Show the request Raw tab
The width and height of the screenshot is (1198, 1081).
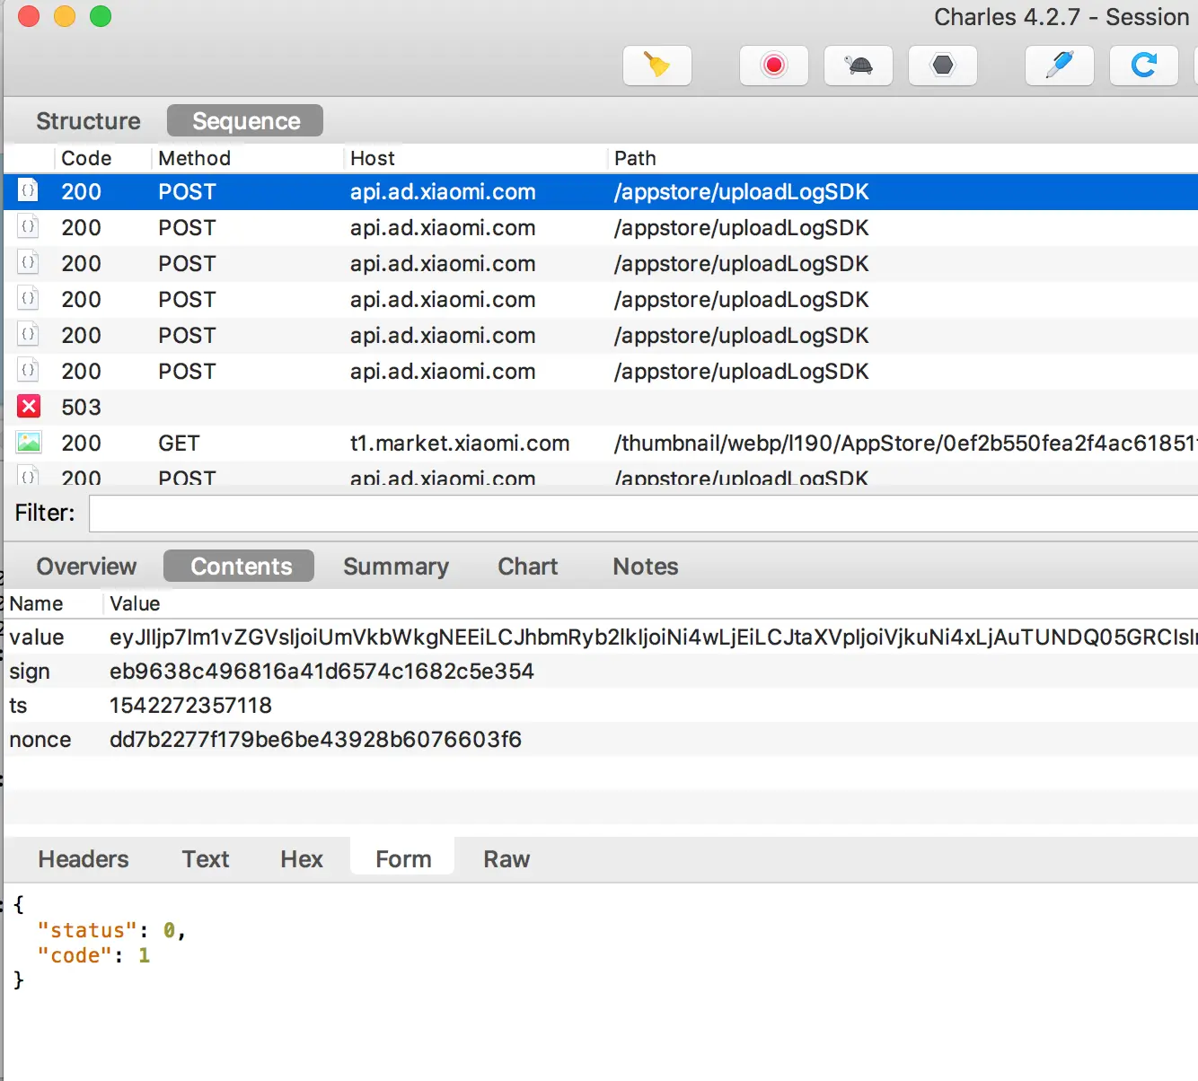point(507,859)
